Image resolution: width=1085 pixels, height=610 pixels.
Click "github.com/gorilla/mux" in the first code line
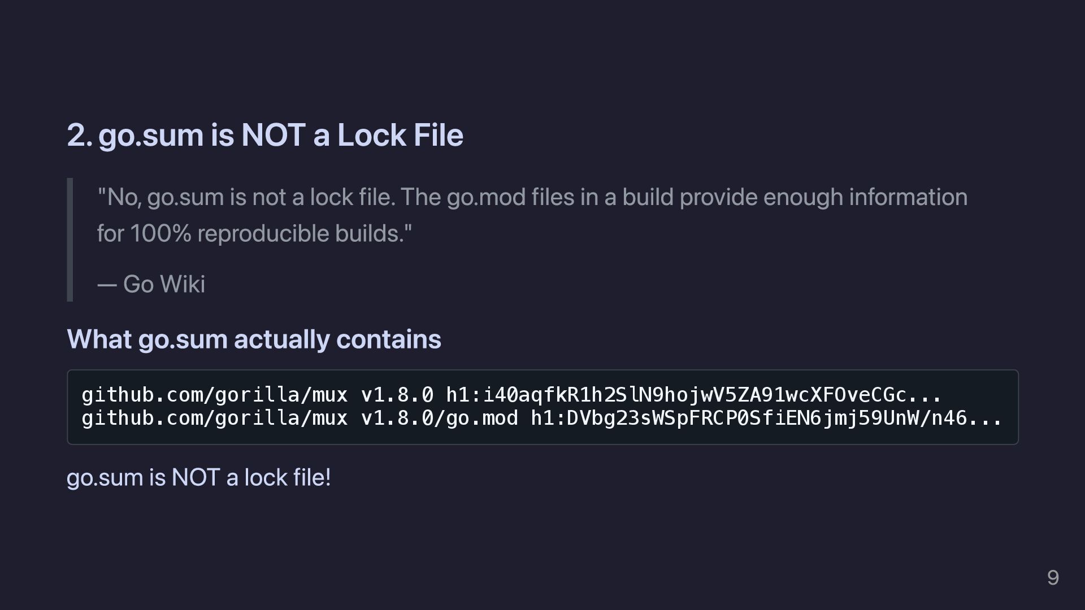pyautogui.click(x=214, y=394)
